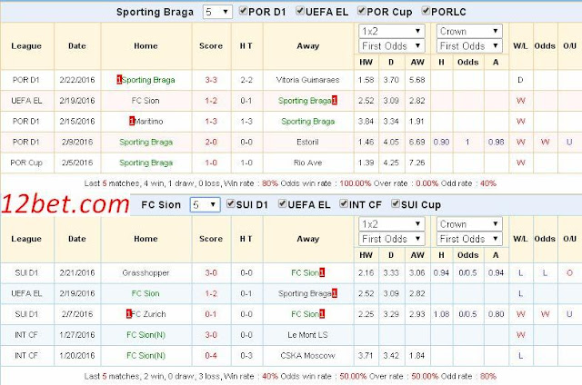Click Vitoria Guimaraes team link
The width and height of the screenshot is (582, 385).
tap(307, 80)
